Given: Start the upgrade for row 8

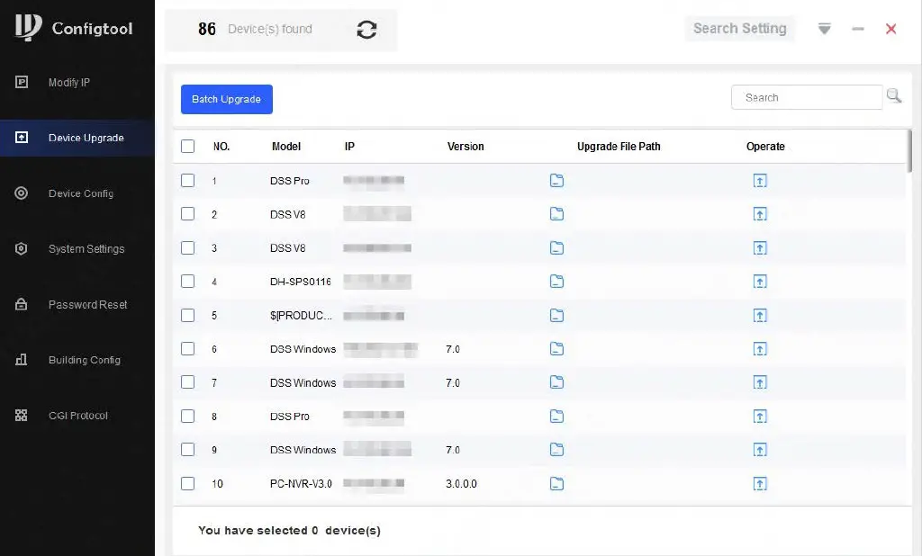Looking at the screenshot, I should click(x=760, y=417).
